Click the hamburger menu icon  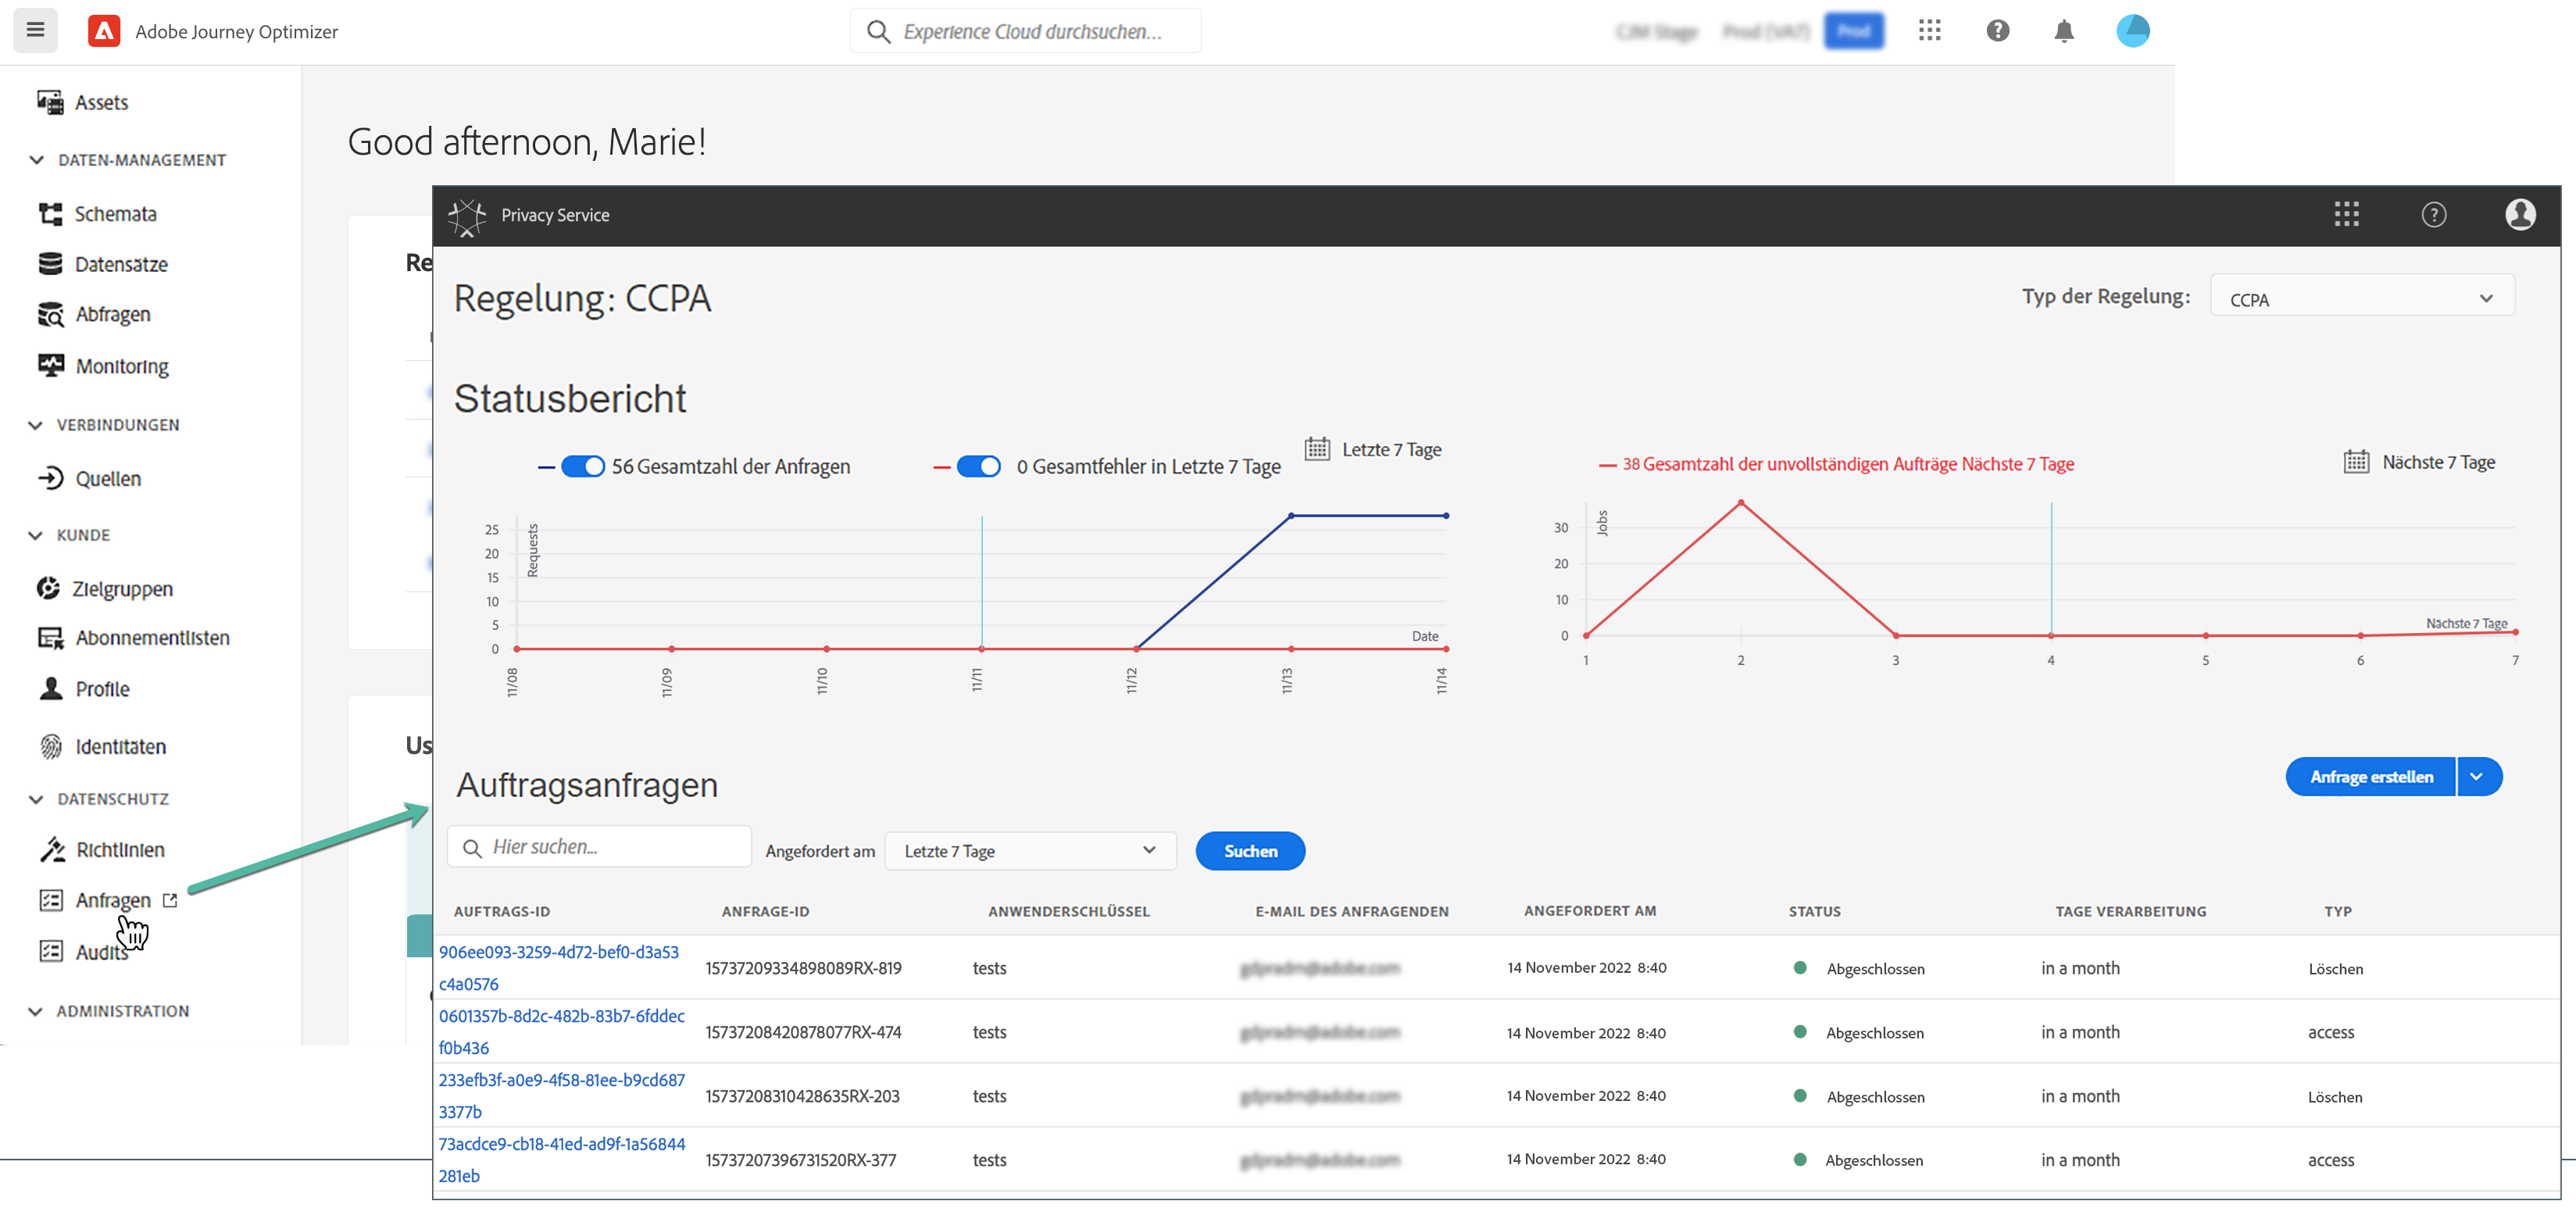point(35,30)
